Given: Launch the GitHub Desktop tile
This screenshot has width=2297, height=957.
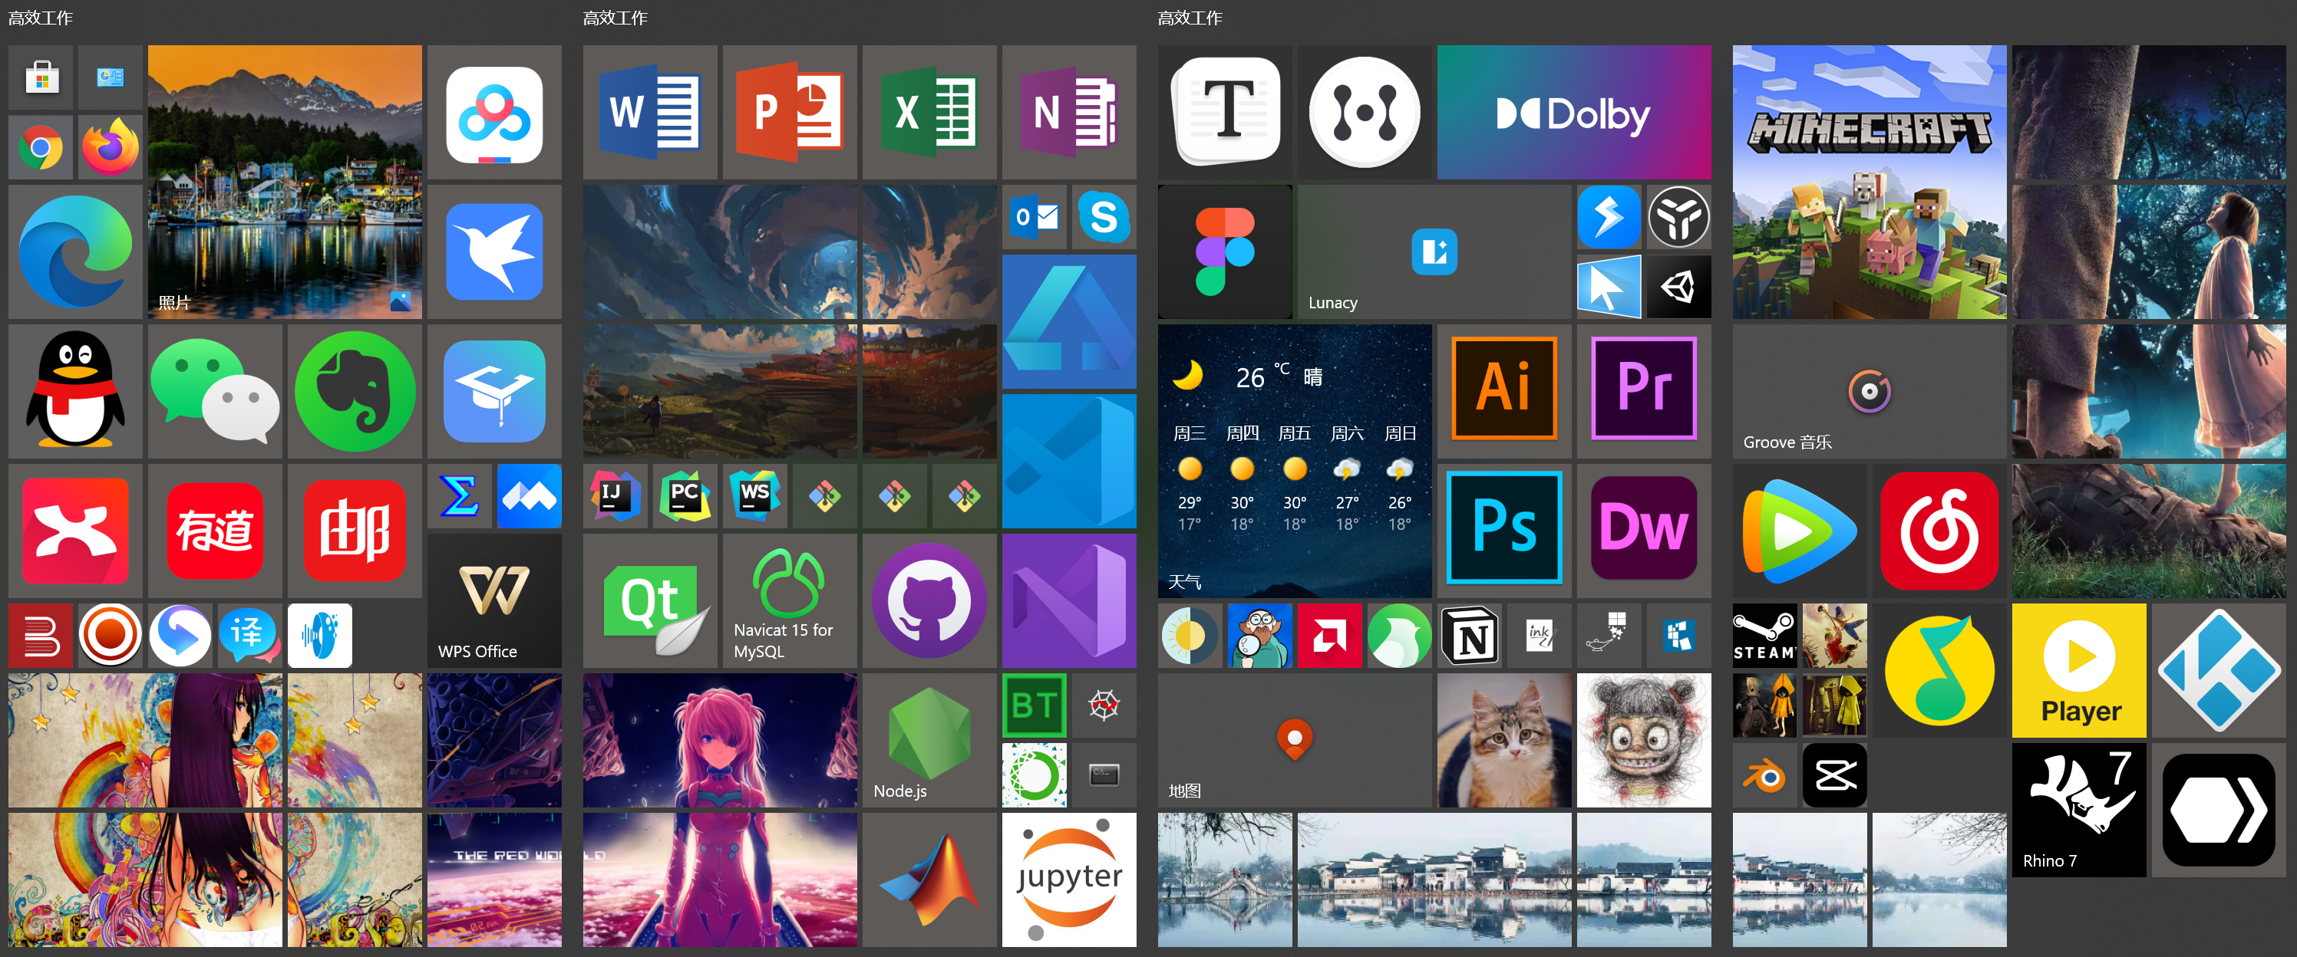Looking at the screenshot, I should [x=929, y=600].
